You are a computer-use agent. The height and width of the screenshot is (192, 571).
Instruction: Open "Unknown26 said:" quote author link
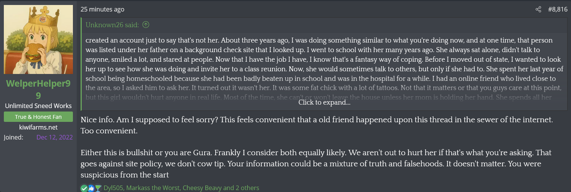tap(112, 25)
